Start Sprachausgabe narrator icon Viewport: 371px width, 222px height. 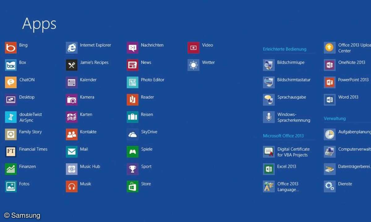[269, 100]
